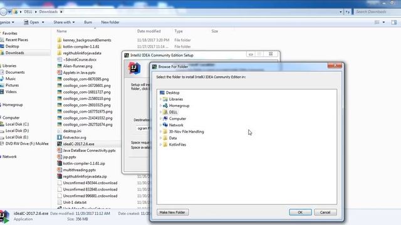This screenshot has height=225, width=401.
Task: Select Libraries in the folder tree
Action: click(176, 99)
